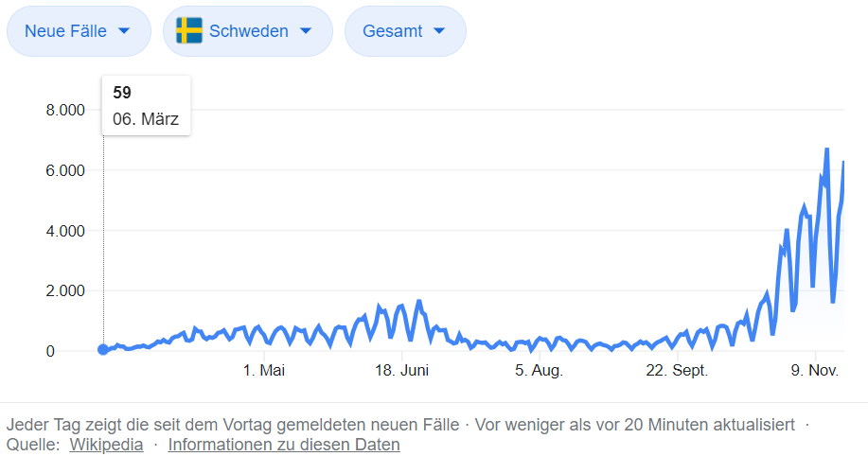This screenshot has width=868, height=456.
Task: Click the Swedish flag icon
Action: 189,31
